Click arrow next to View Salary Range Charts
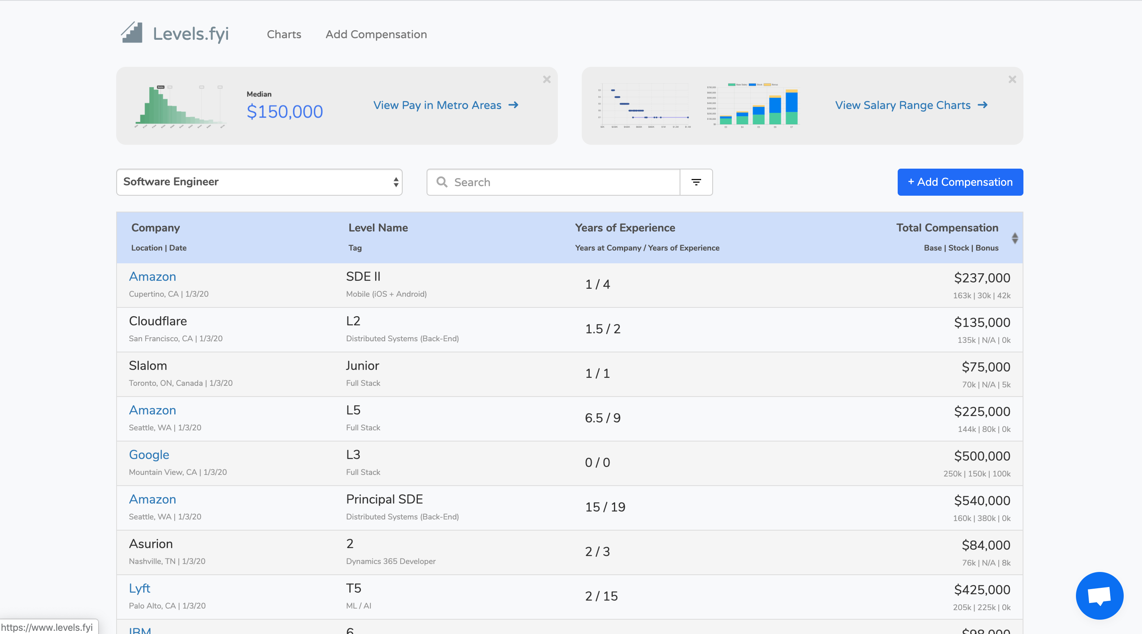 pos(983,105)
